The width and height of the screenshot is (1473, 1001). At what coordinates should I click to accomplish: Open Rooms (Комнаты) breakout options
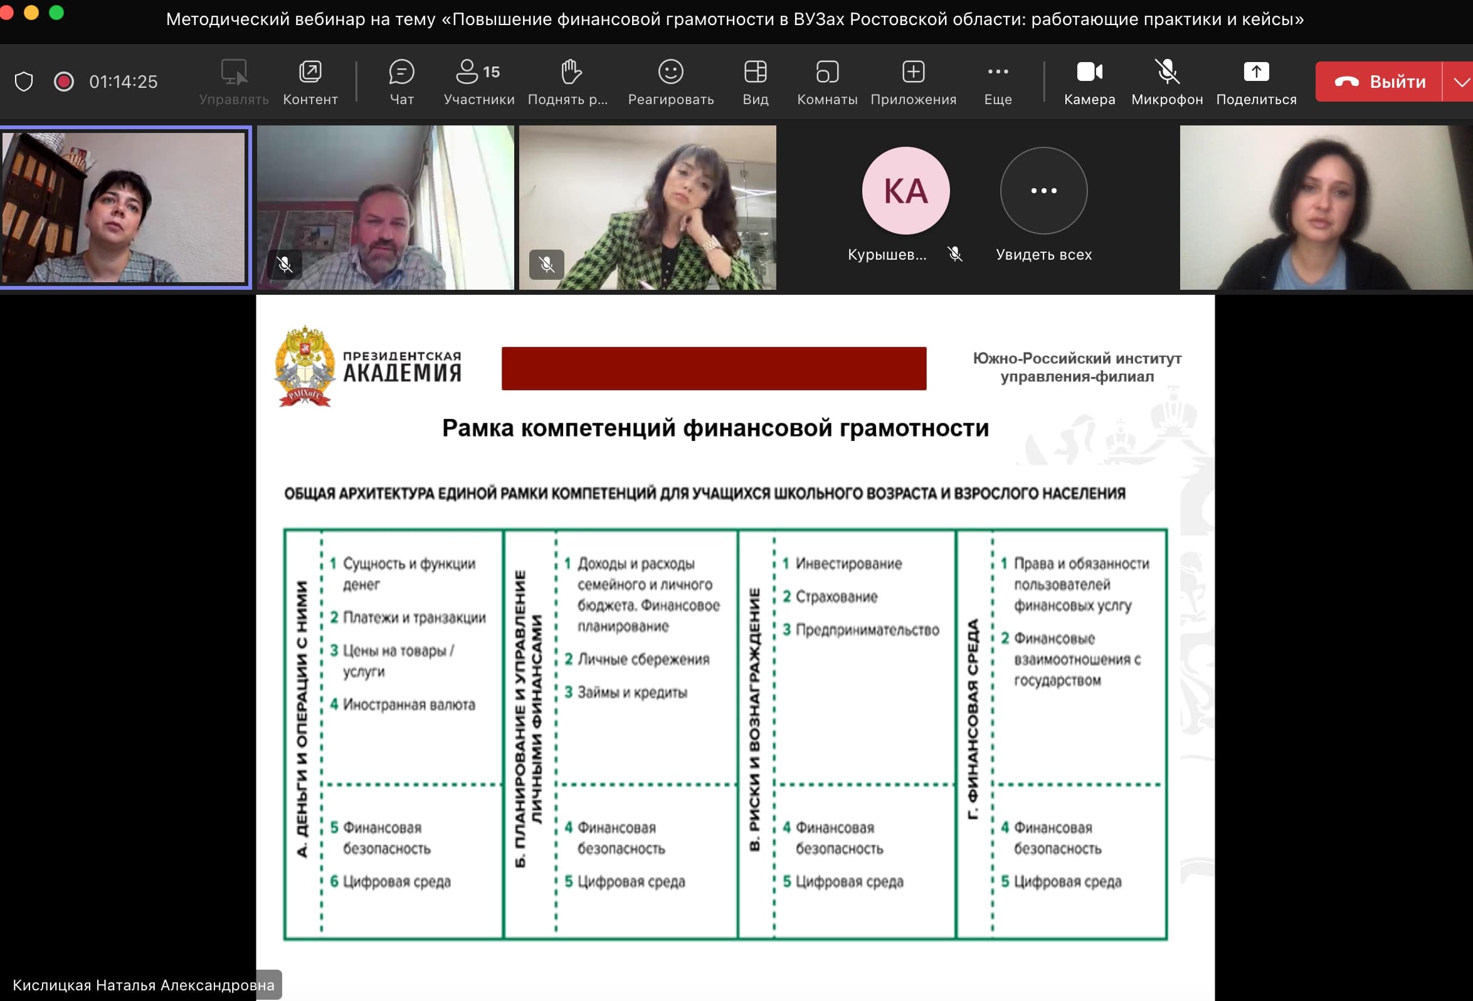[x=826, y=81]
